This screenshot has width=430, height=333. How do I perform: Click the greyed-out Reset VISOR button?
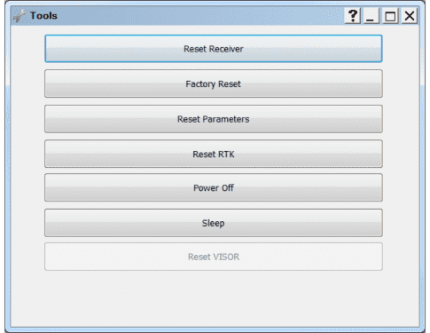point(214,257)
